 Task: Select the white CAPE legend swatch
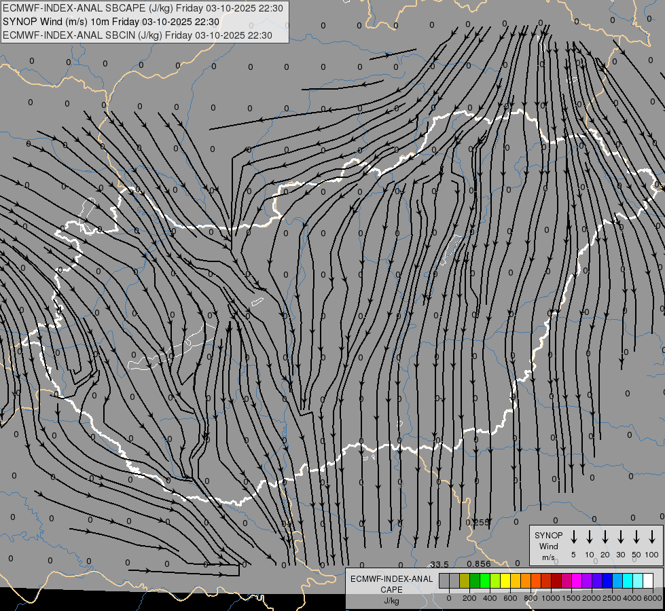point(647,580)
